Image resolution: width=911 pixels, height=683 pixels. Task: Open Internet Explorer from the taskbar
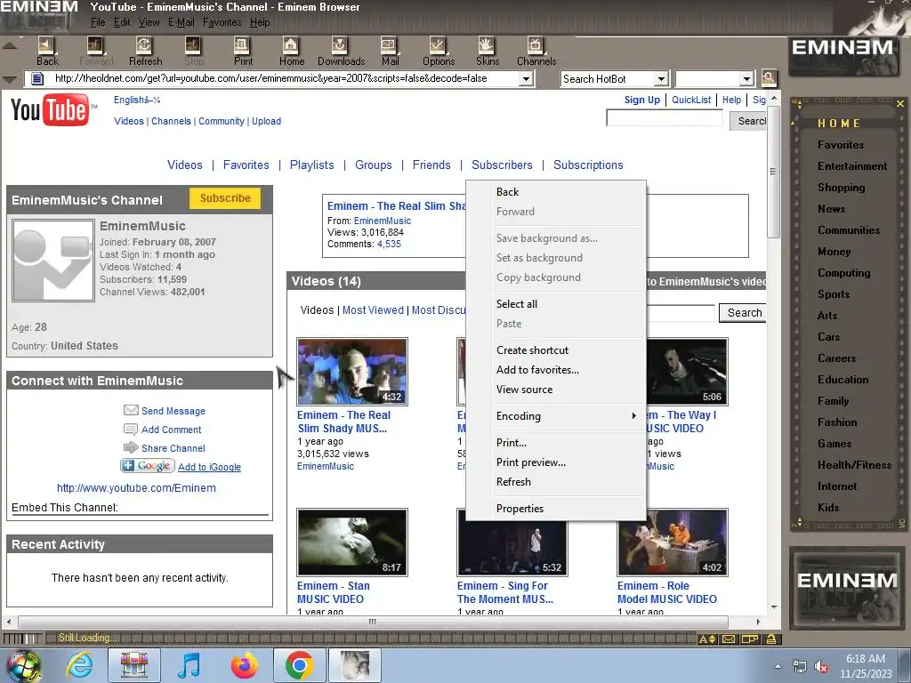(78, 665)
